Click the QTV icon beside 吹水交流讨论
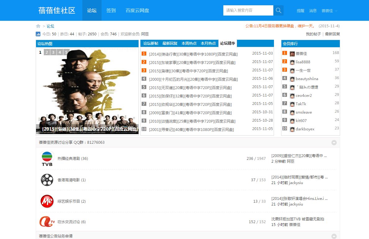This screenshot has width=369, height=239. click(47, 222)
